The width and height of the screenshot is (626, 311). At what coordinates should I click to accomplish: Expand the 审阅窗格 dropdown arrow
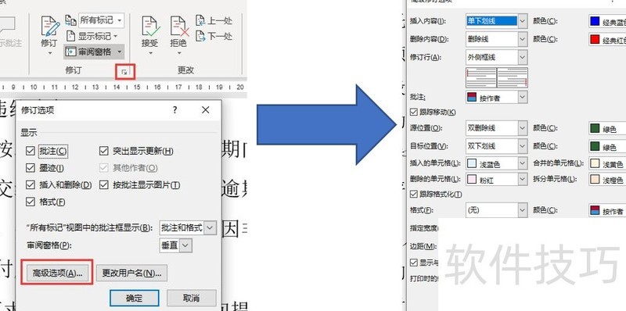pos(119,52)
